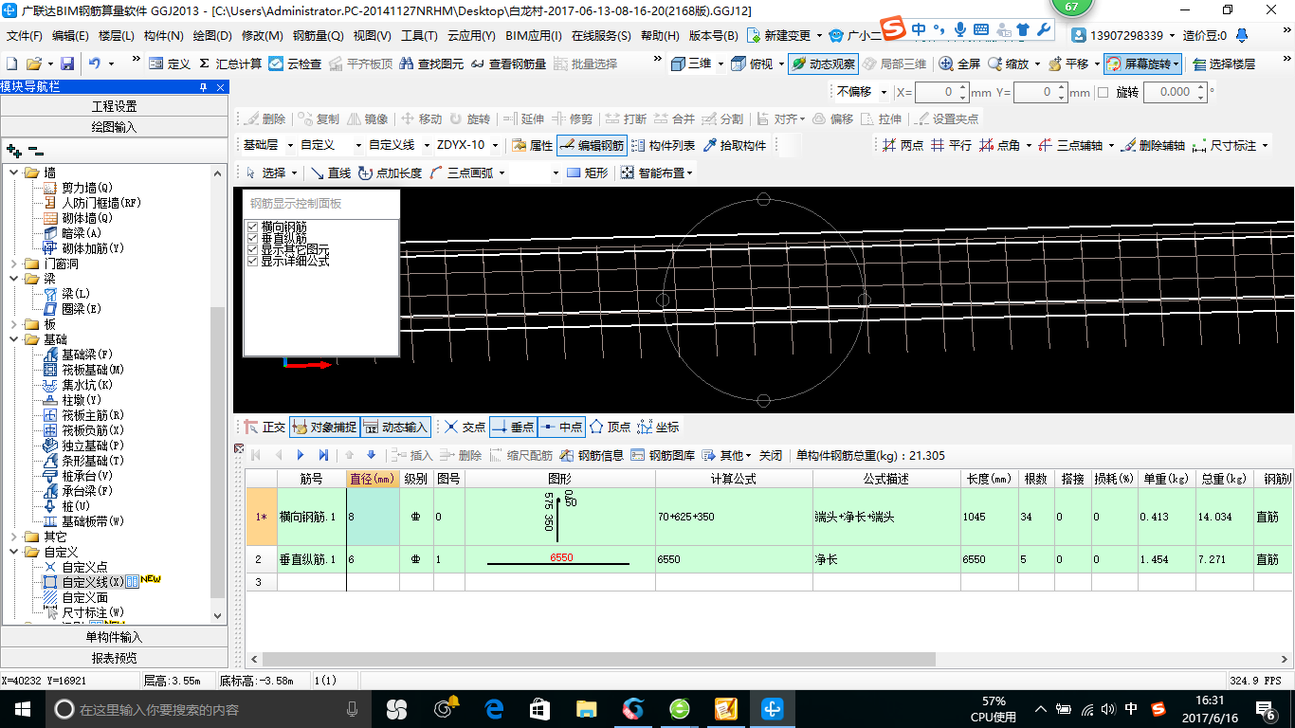
Task: Open the 钢筋量(Q) menu
Action: pyautogui.click(x=318, y=36)
